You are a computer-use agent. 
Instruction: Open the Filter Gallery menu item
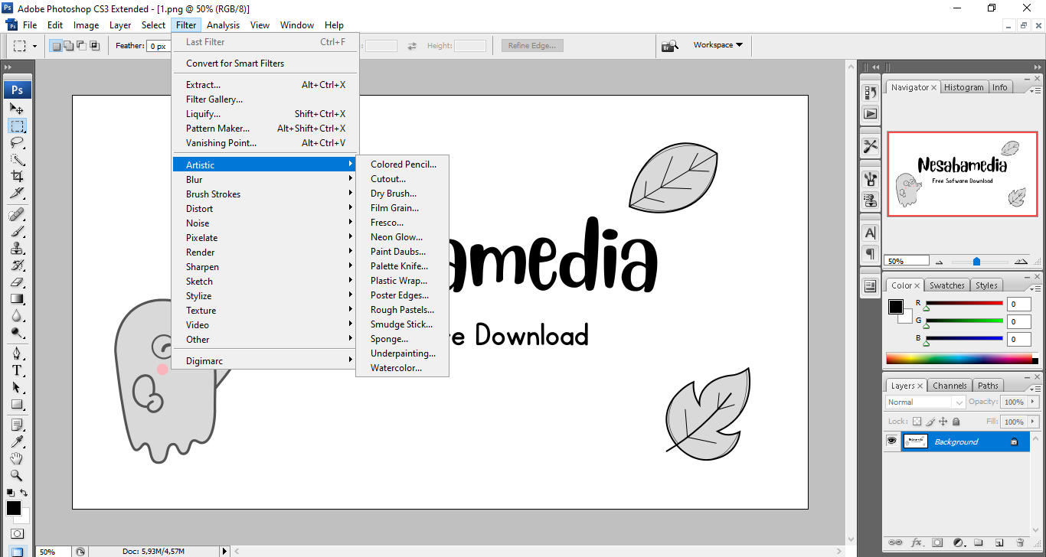(x=214, y=99)
